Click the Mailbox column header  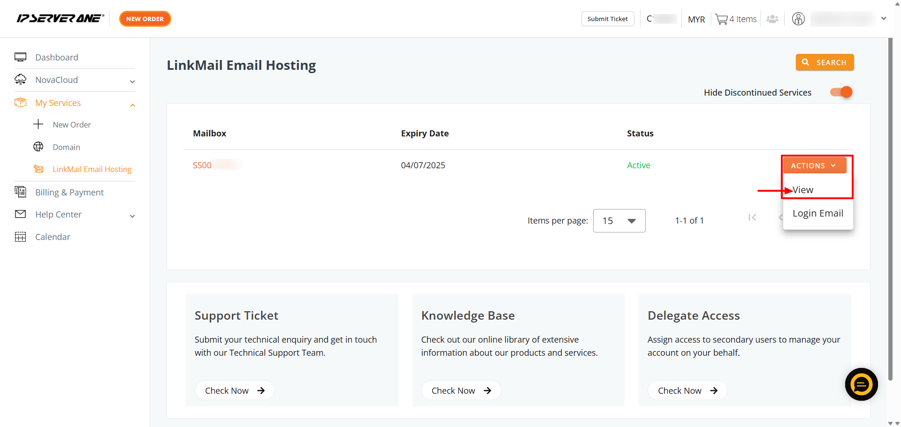pyautogui.click(x=209, y=133)
